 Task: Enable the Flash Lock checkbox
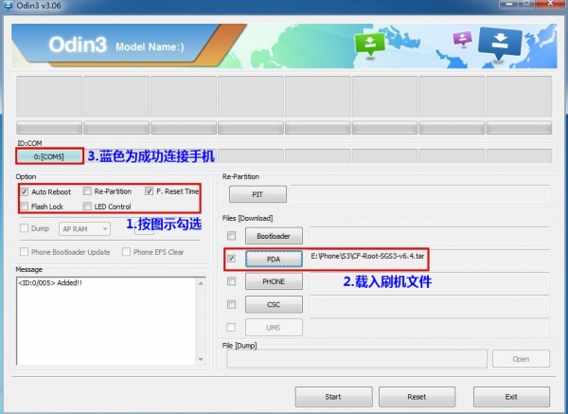point(25,207)
